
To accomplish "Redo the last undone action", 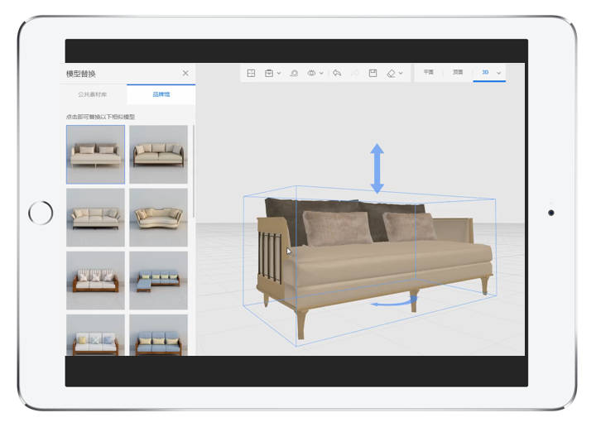I will coord(355,73).
